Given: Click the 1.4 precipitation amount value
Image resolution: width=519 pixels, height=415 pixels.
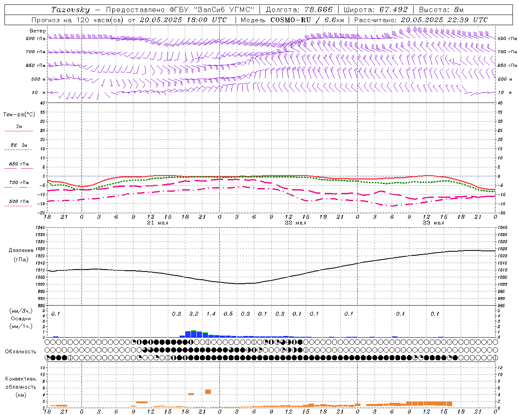Looking at the screenshot, I should click(x=211, y=314).
